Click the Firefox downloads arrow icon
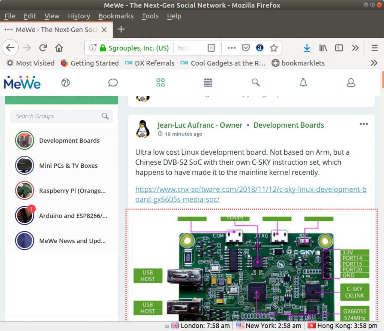Image resolution: width=384 pixels, height=331 pixels. point(307,48)
